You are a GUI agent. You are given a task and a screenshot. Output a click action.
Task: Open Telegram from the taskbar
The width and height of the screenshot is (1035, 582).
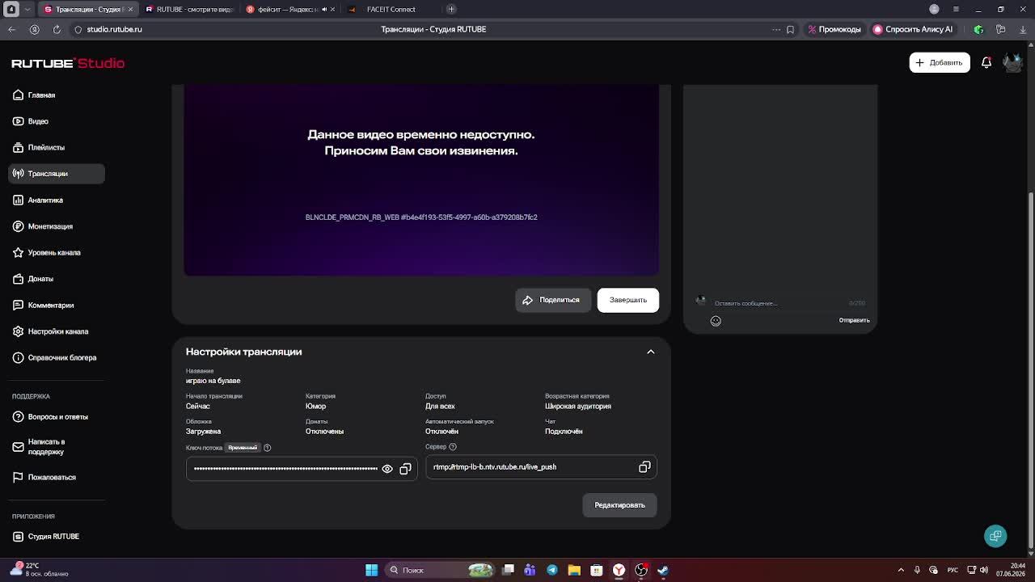(552, 570)
